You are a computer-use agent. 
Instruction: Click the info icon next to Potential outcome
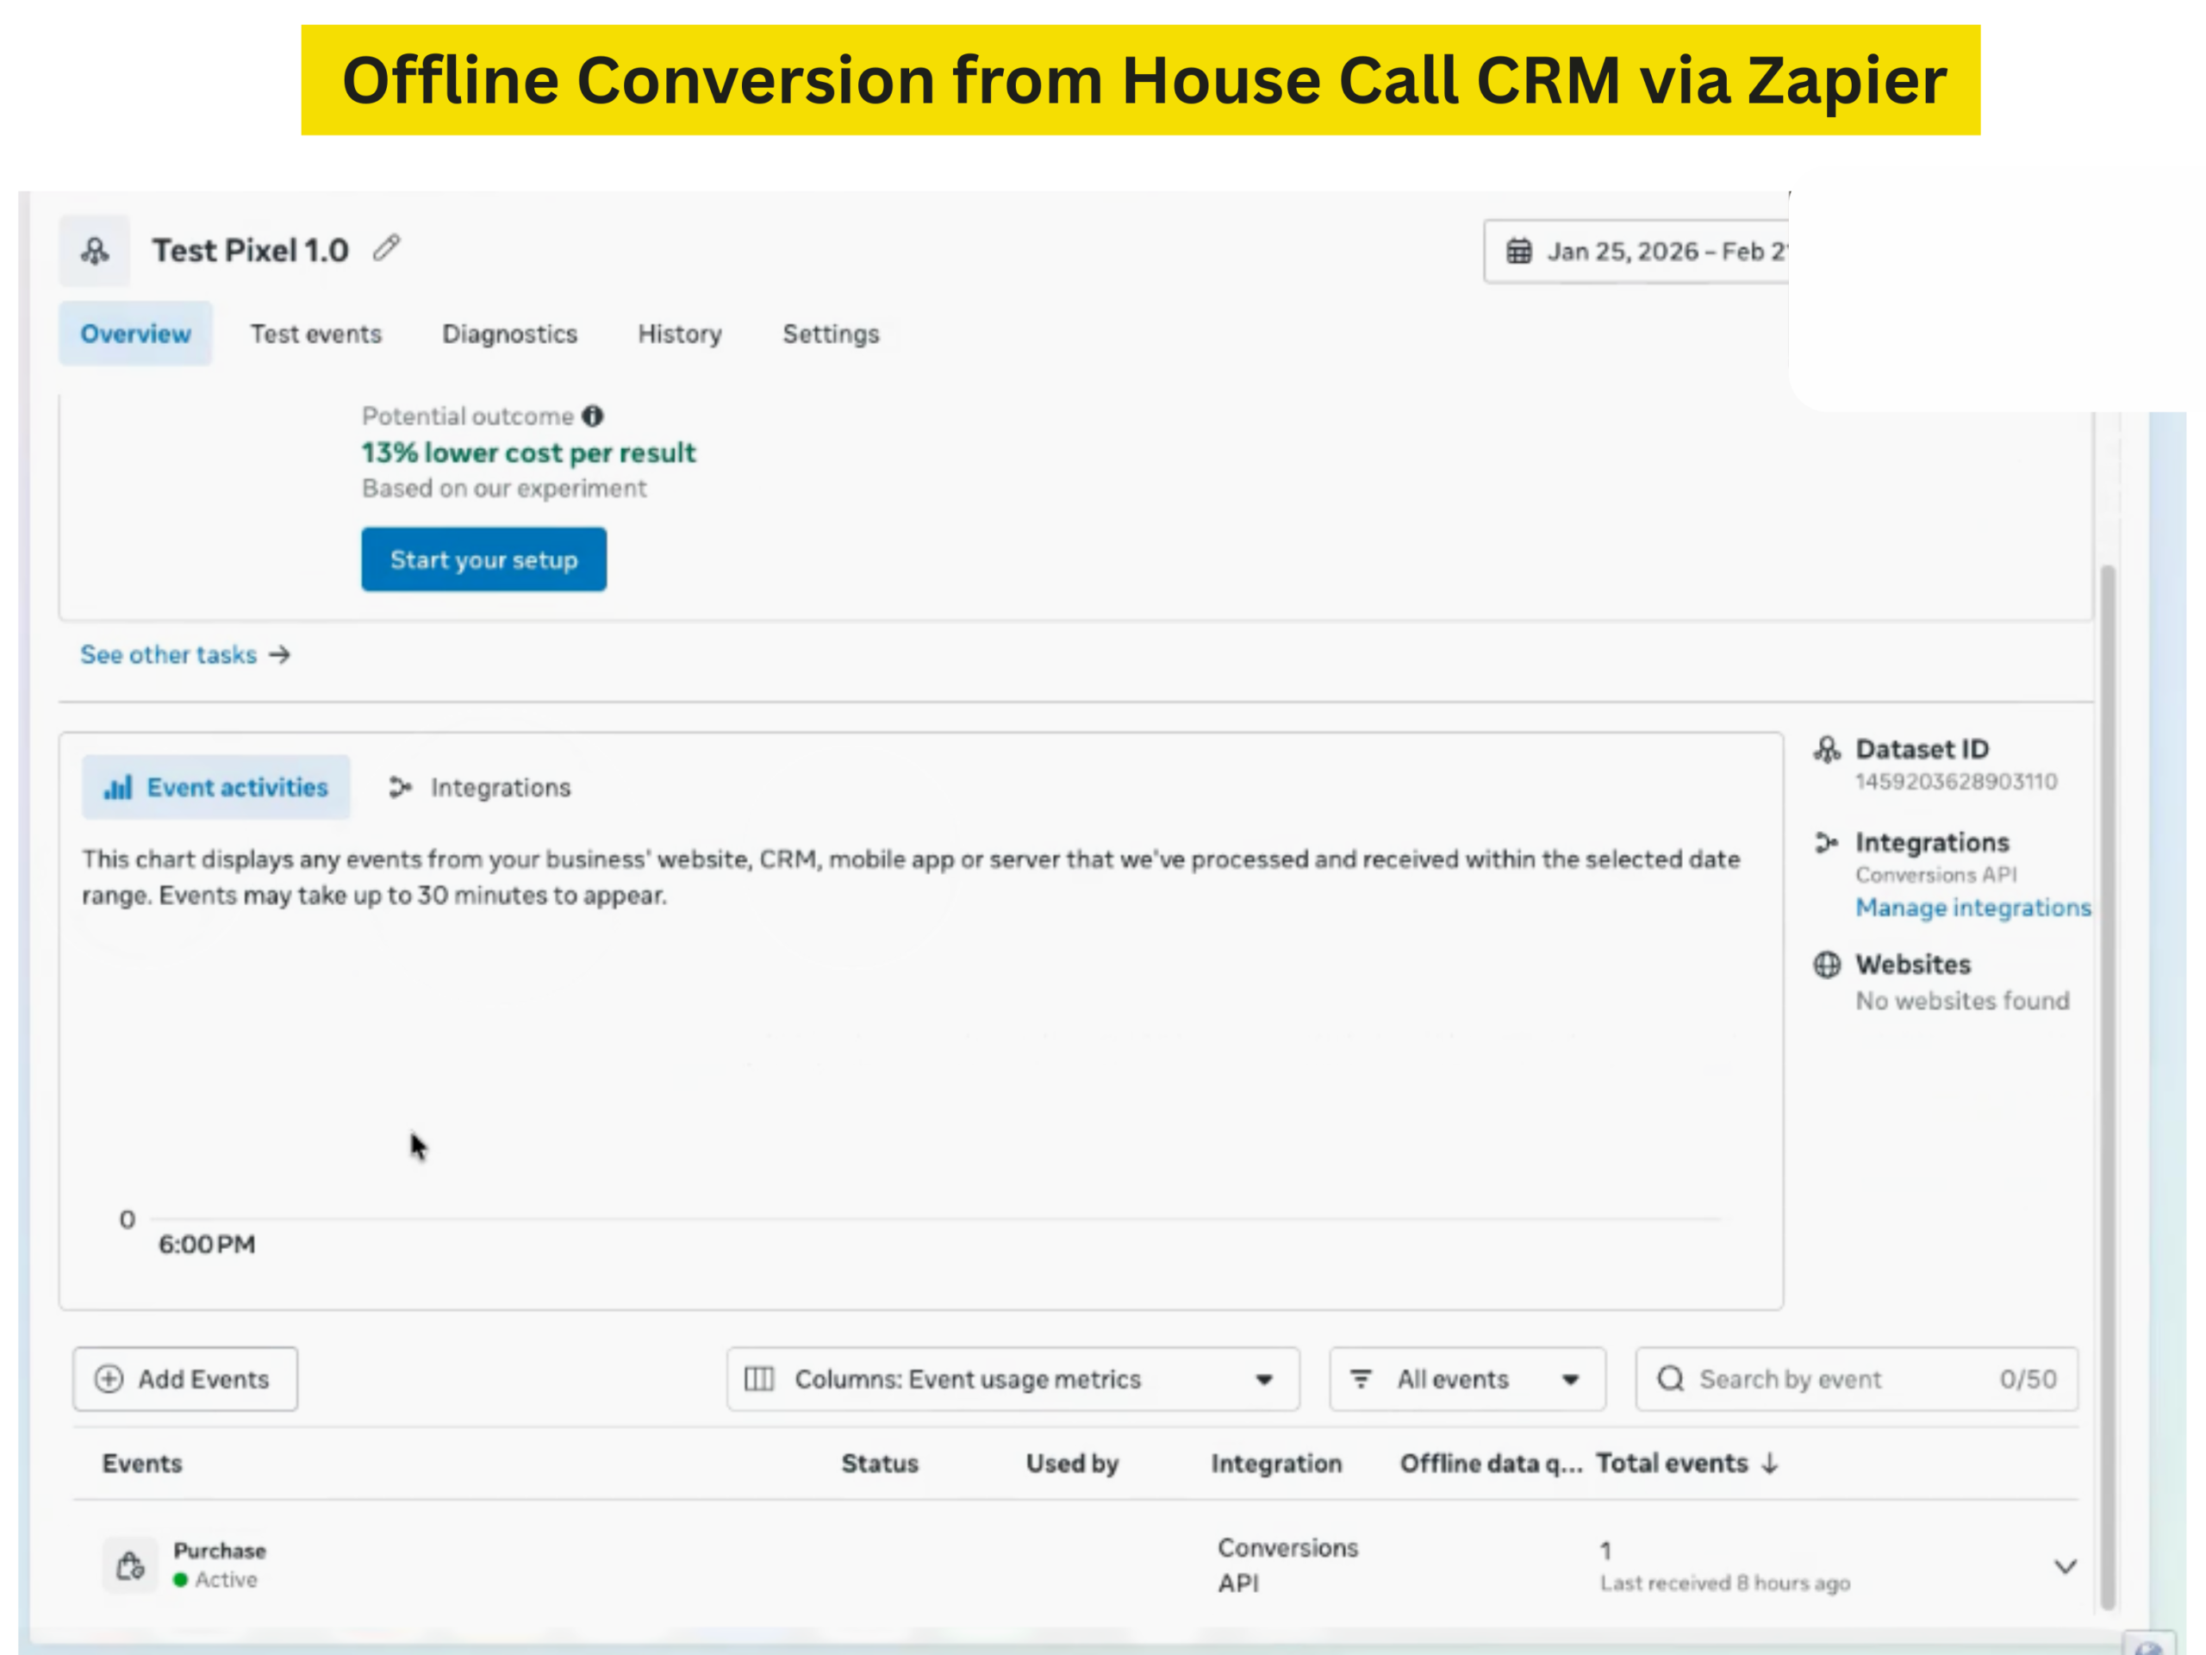pyautogui.click(x=592, y=416)
